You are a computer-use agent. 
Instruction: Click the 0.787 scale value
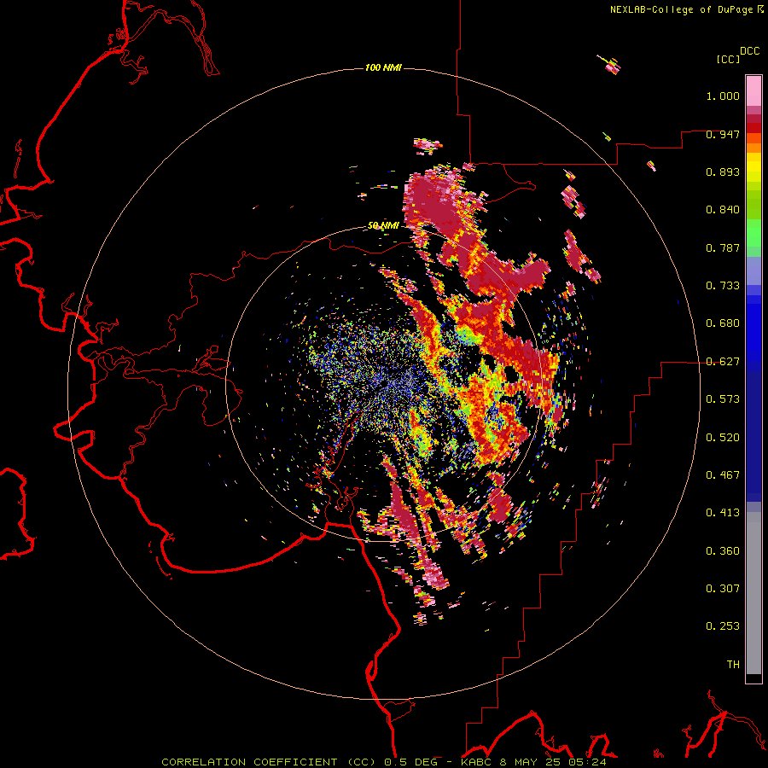tap(723, 247)
